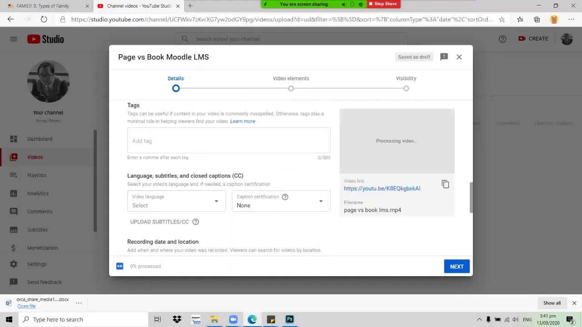Open the Zoom app in the taskbar
Viewport: 582px width, 327px height.
(x=233, y=320)
